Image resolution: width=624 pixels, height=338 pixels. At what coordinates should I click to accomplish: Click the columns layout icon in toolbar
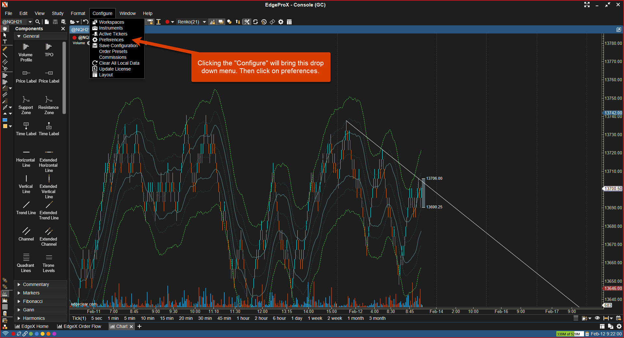pos(289,22)
